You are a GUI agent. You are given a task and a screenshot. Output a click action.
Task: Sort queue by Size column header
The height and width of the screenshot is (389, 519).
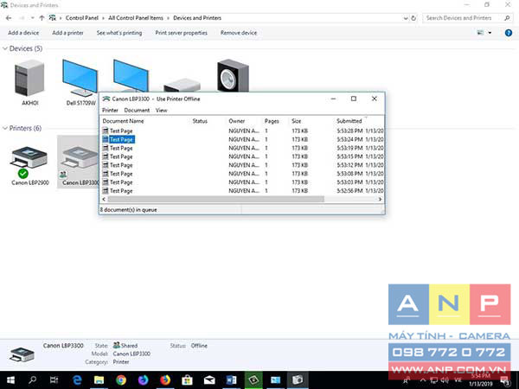tap(296, 121)
